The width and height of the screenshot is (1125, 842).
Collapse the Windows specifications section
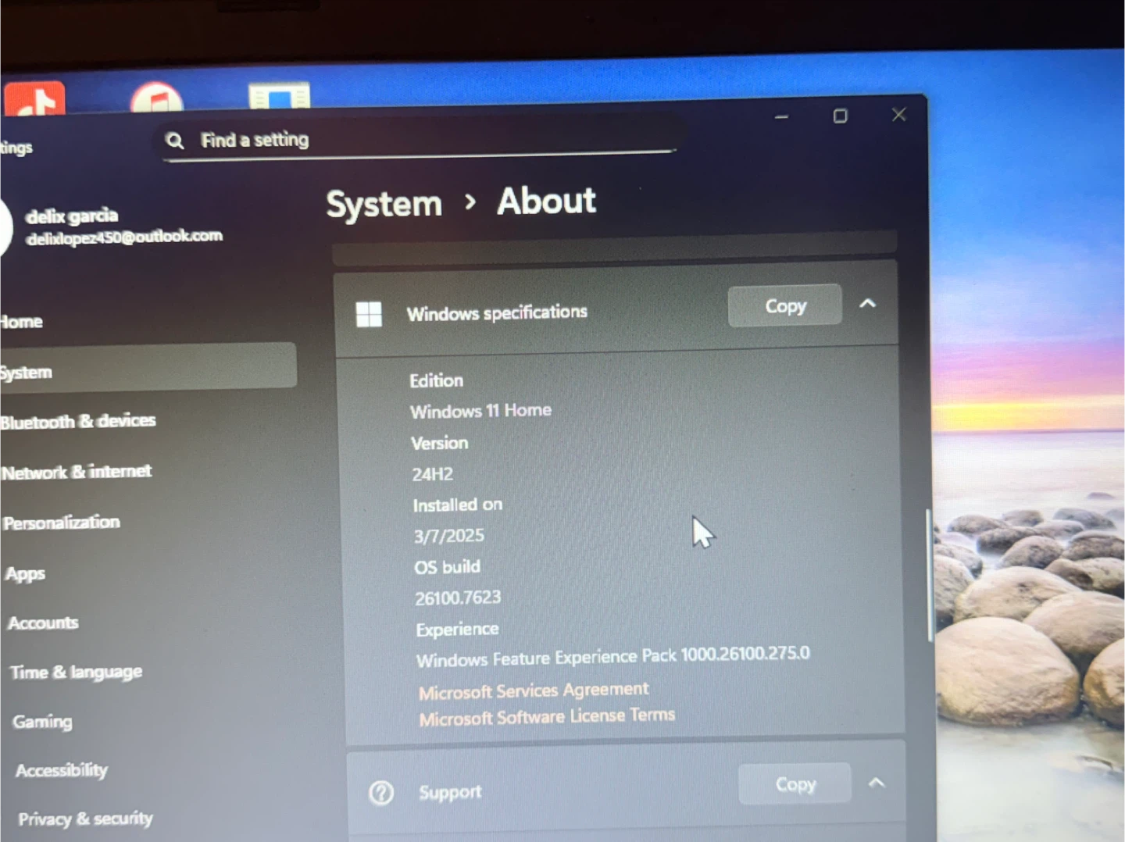click(x=868, y=303)
